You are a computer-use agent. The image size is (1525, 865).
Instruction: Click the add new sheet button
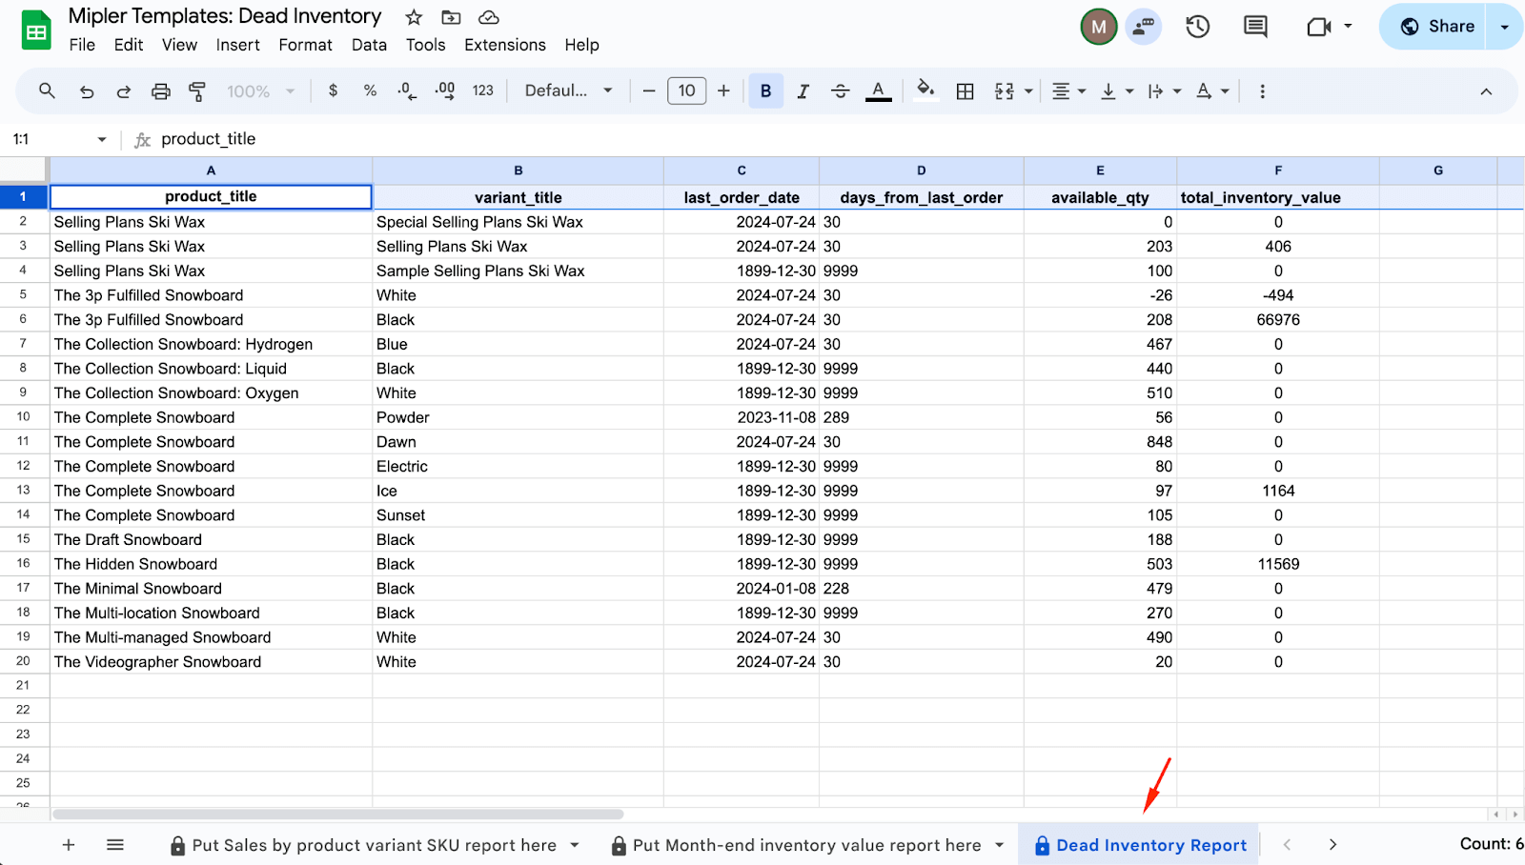[x=69, y=845]
